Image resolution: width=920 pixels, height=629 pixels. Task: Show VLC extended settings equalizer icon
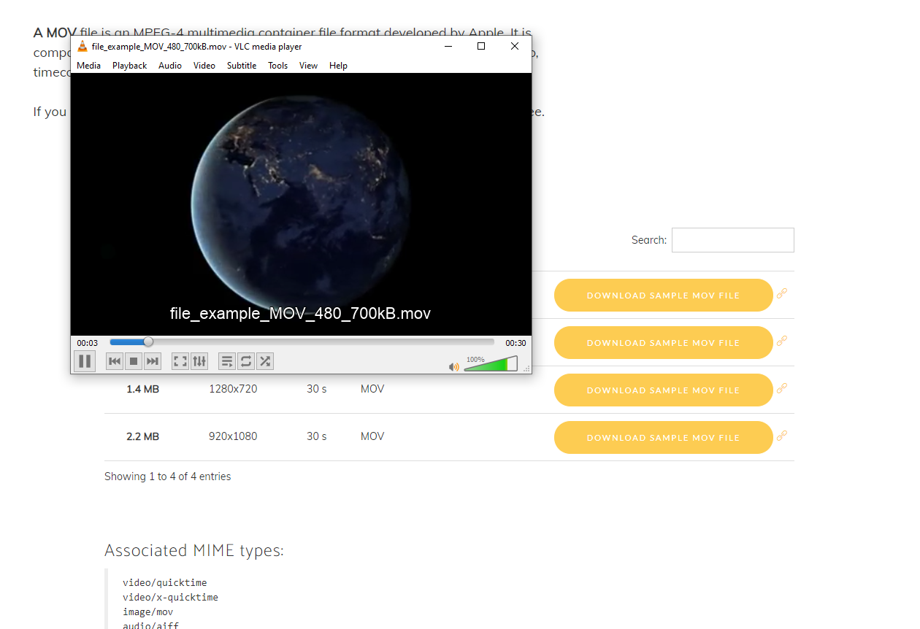(199, 360)
